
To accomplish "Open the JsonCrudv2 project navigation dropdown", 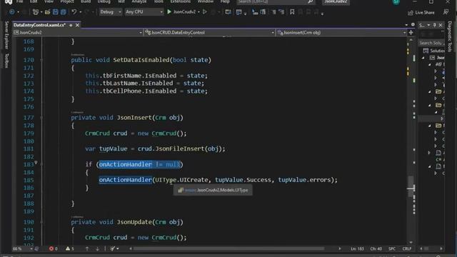I will [78, 33].
